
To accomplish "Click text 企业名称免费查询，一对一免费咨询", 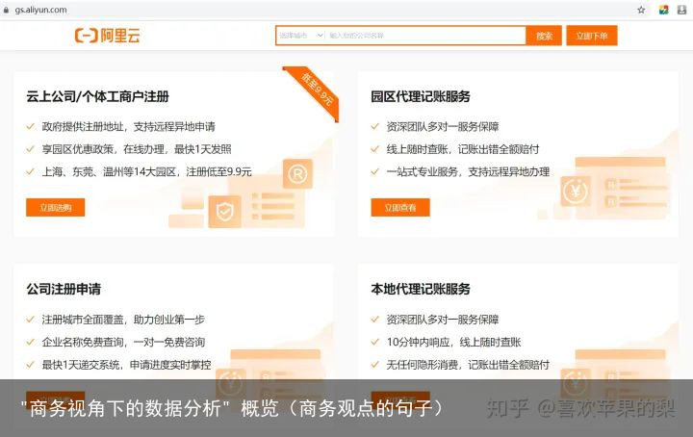I will pos(123,342).
